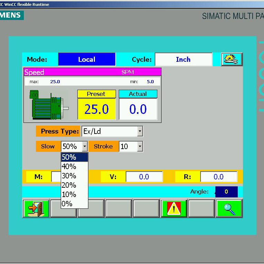Pick 0% from the Slow list
This screenshot has width=264, height=264.
(x=75, y=204)
